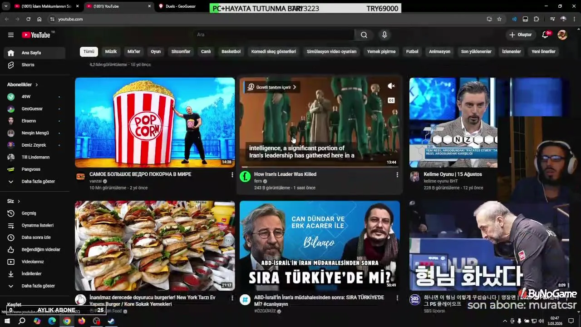Open the YouTube hamburger guide menu
This screenshot has width=581, height=327.
tap(11, 35)
